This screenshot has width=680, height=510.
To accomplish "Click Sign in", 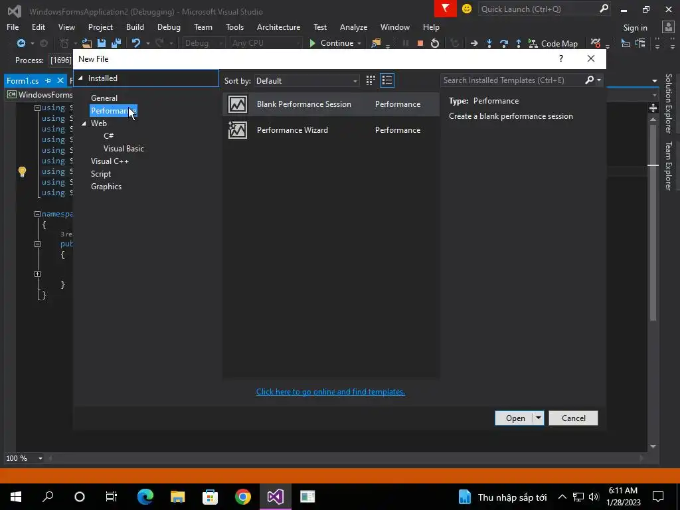I will click(635, 28).
